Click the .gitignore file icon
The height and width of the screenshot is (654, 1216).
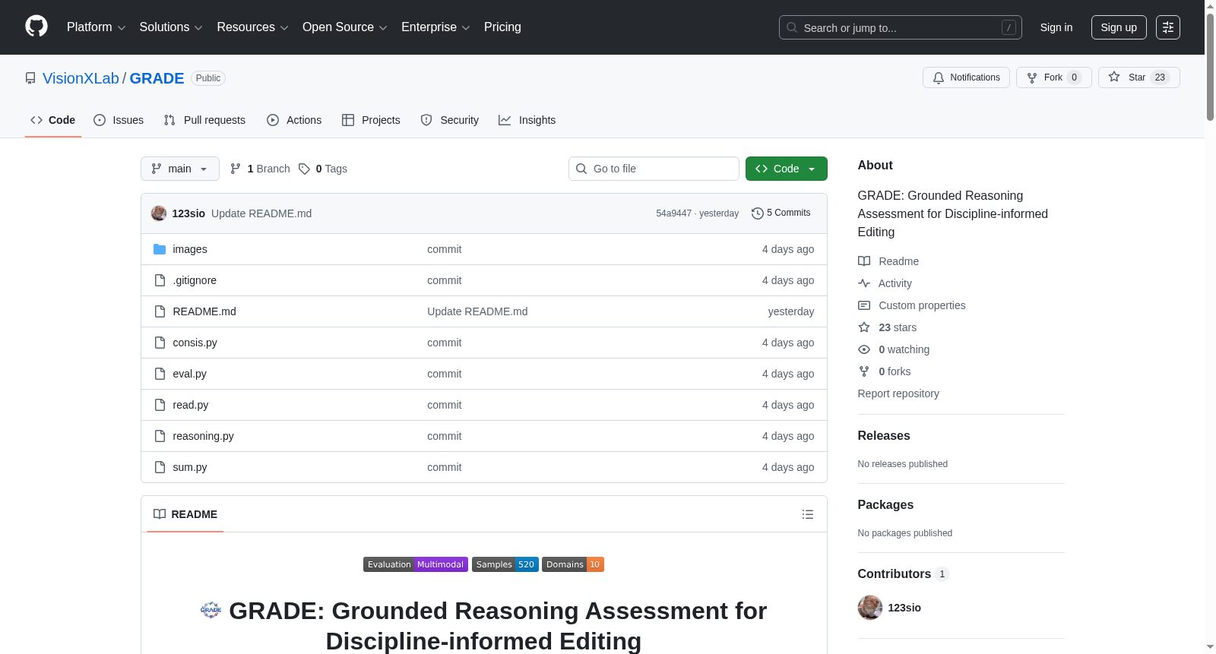click(x=160, y=280)
